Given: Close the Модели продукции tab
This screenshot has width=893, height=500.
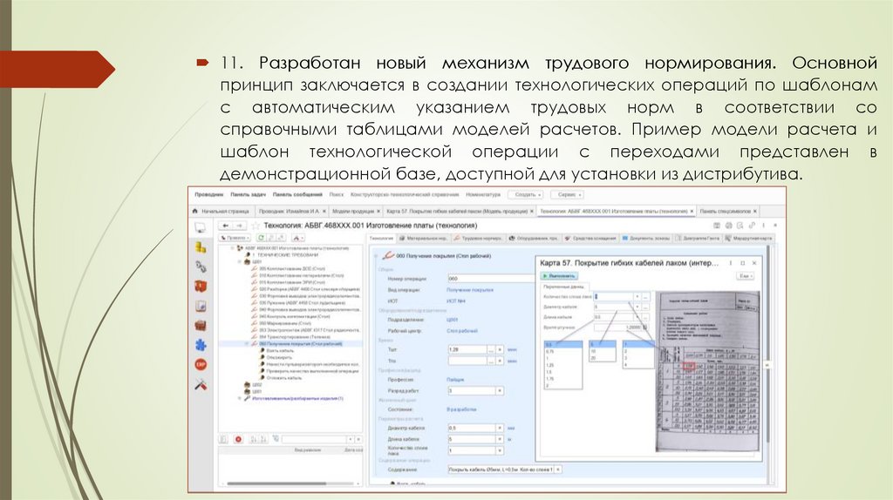Looking at the screenshot, I should click(x=378, y=211).
